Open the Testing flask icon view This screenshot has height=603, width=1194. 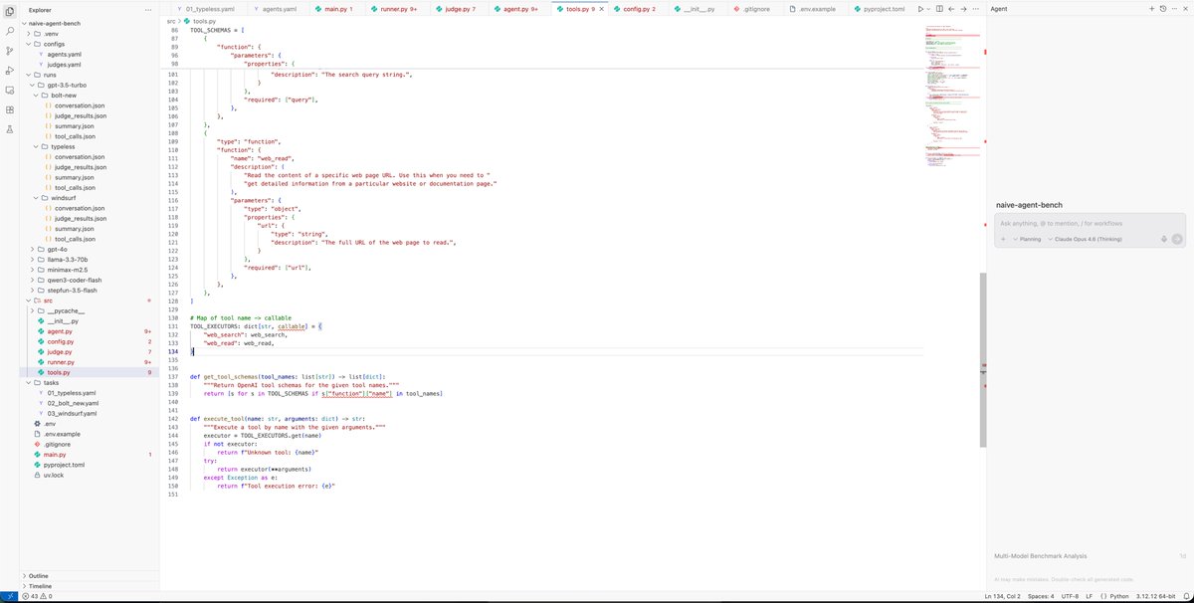tap(10, 129)
